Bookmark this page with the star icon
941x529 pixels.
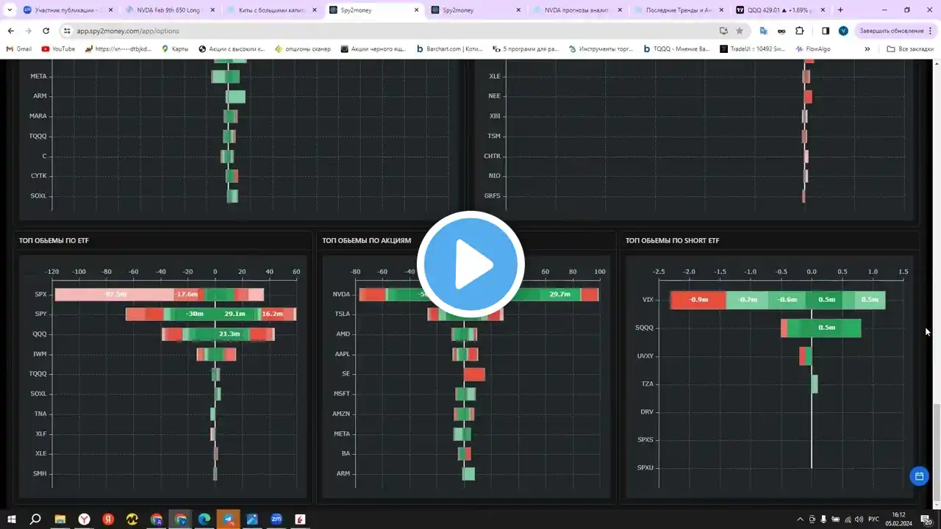click(x=740, y=31)
